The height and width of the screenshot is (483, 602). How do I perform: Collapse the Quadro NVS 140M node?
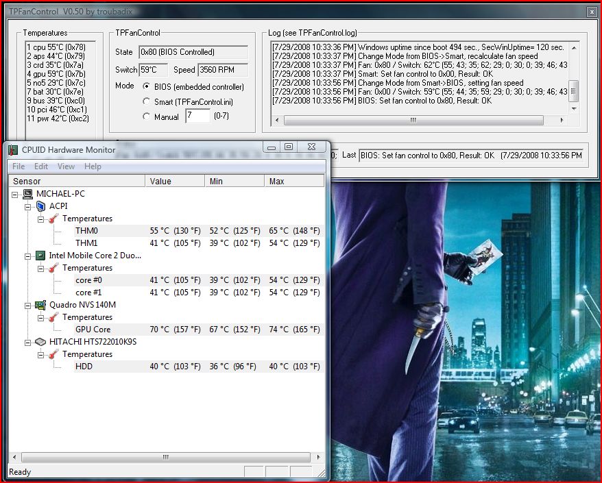click(x=27, y=306)
